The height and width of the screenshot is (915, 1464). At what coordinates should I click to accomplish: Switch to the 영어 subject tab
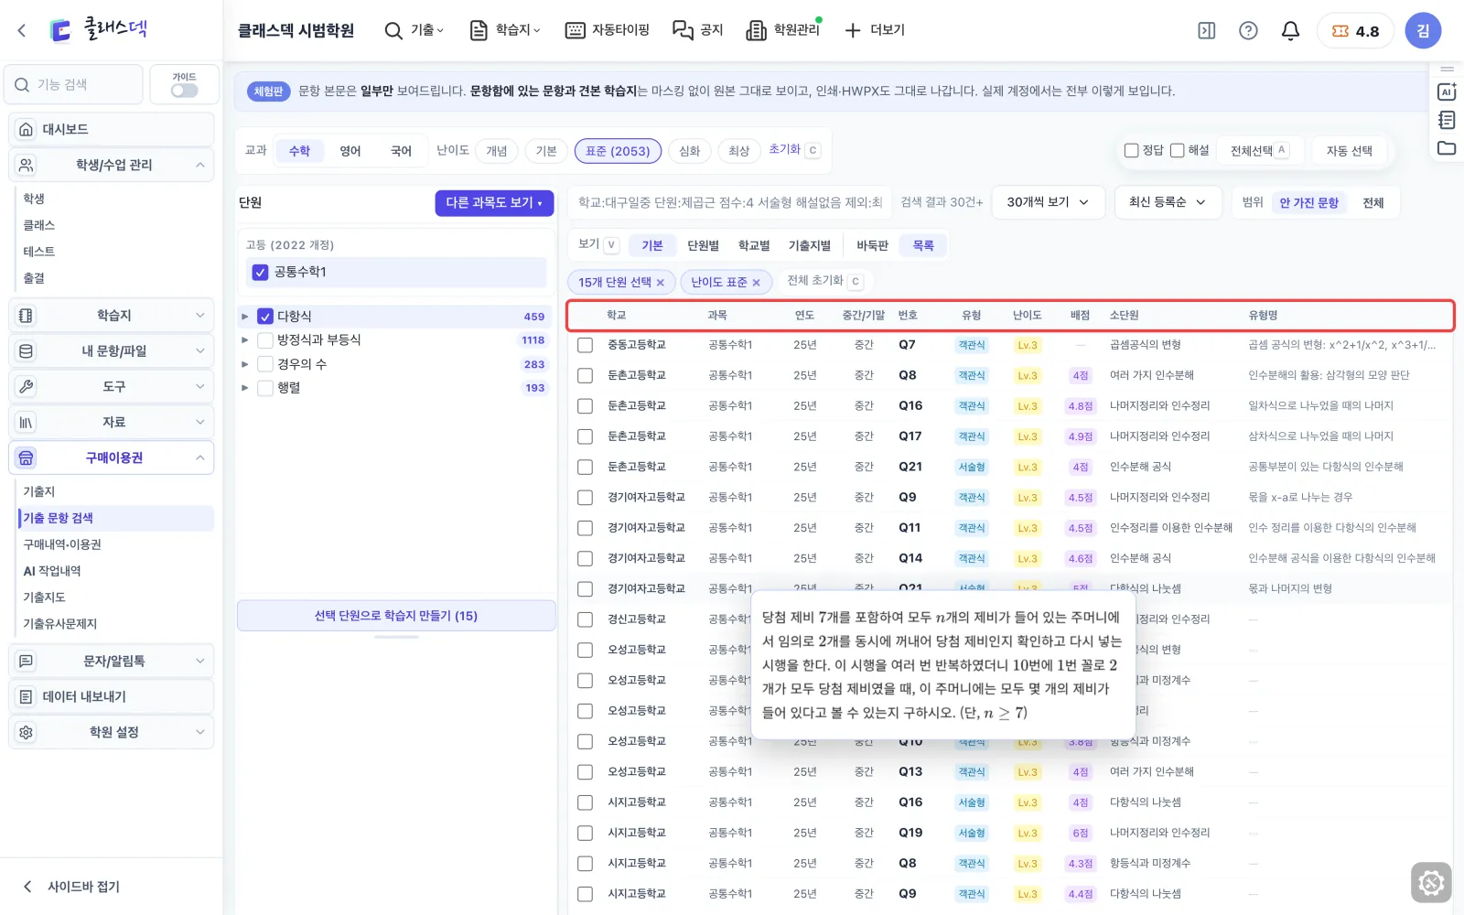coord(350,151)
